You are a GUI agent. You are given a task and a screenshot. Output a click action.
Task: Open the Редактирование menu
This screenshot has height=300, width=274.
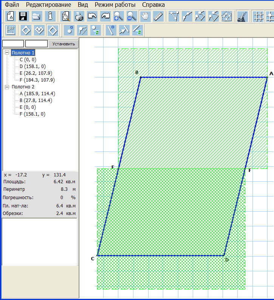click(48, 5)
